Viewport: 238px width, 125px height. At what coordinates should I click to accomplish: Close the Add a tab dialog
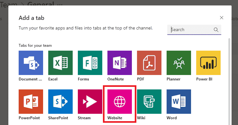click(x=222, y=18)
